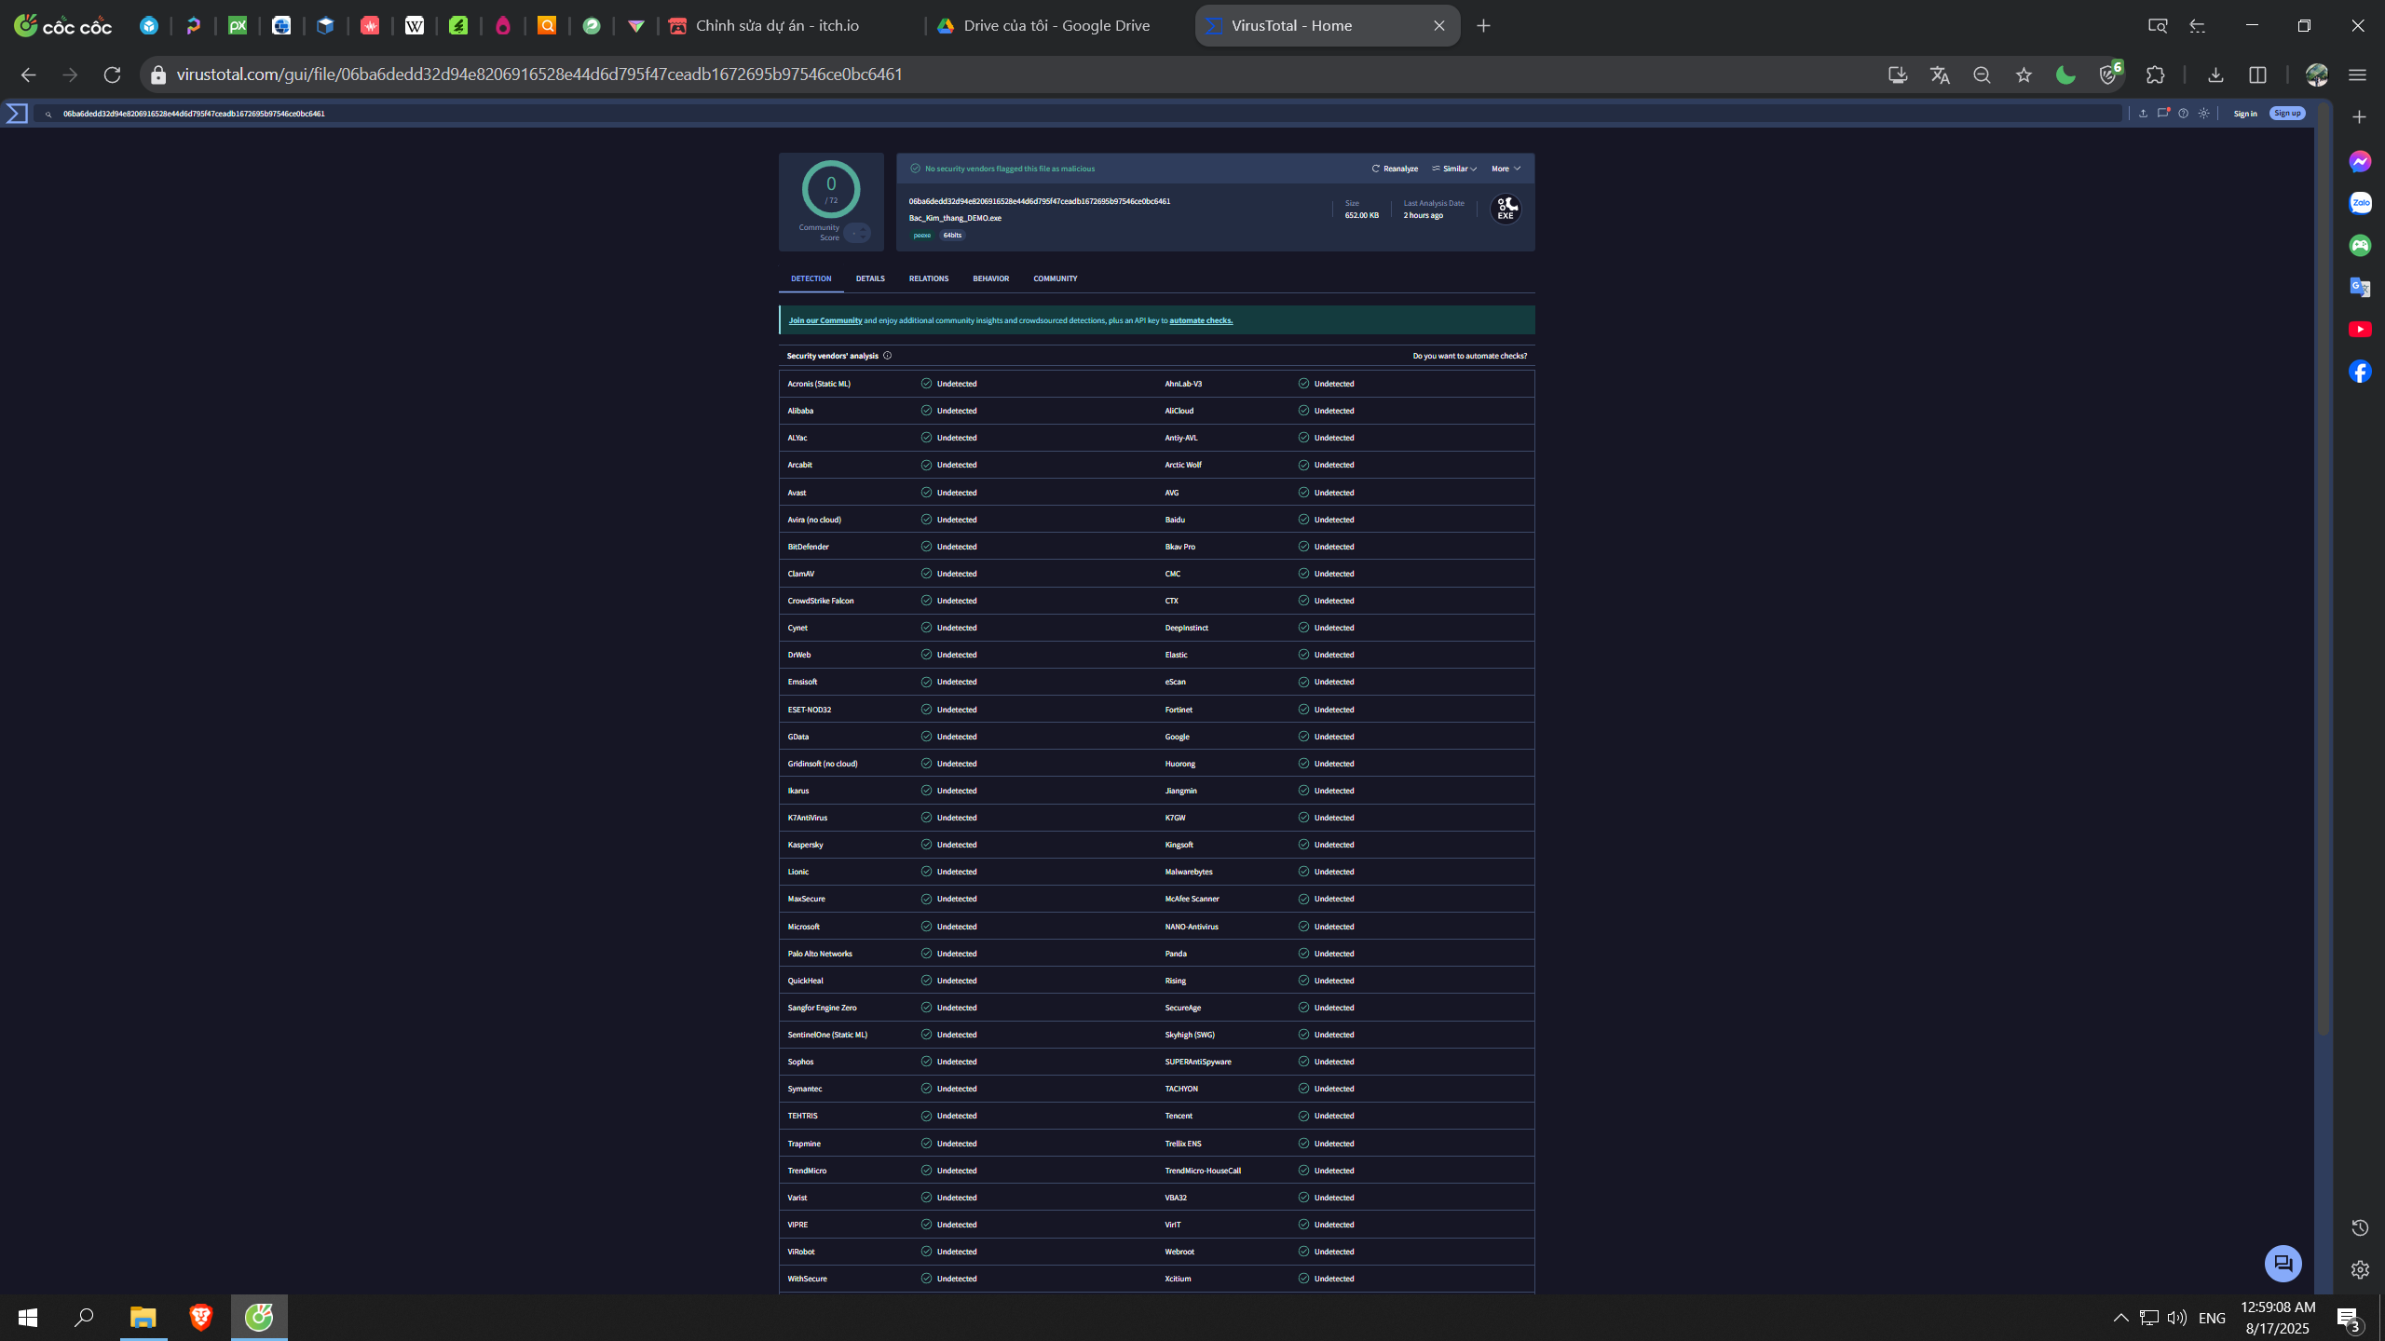Open Zalo in the sidebar
The height and width of the screenshot is (1341, 2385).
click(x=2360, y=203)
